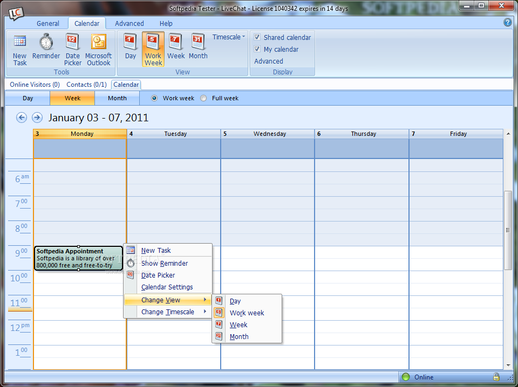Switch to Online Visitors (0) tab
This screenshot has width=518, height=387.
pyautogui.click(x=35, y=85)
